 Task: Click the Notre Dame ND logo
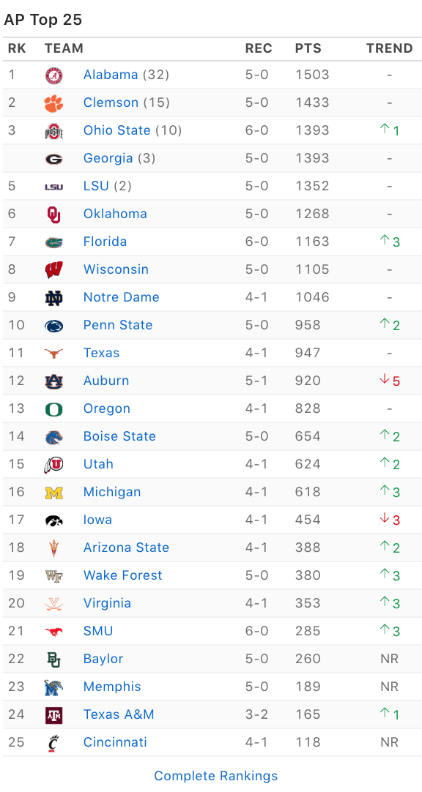[x=53, y=297]
